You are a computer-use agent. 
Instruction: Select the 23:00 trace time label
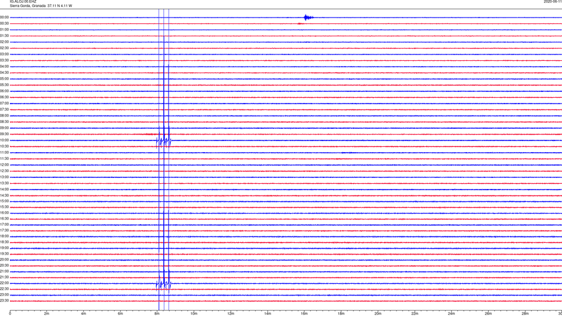[4, 294]
